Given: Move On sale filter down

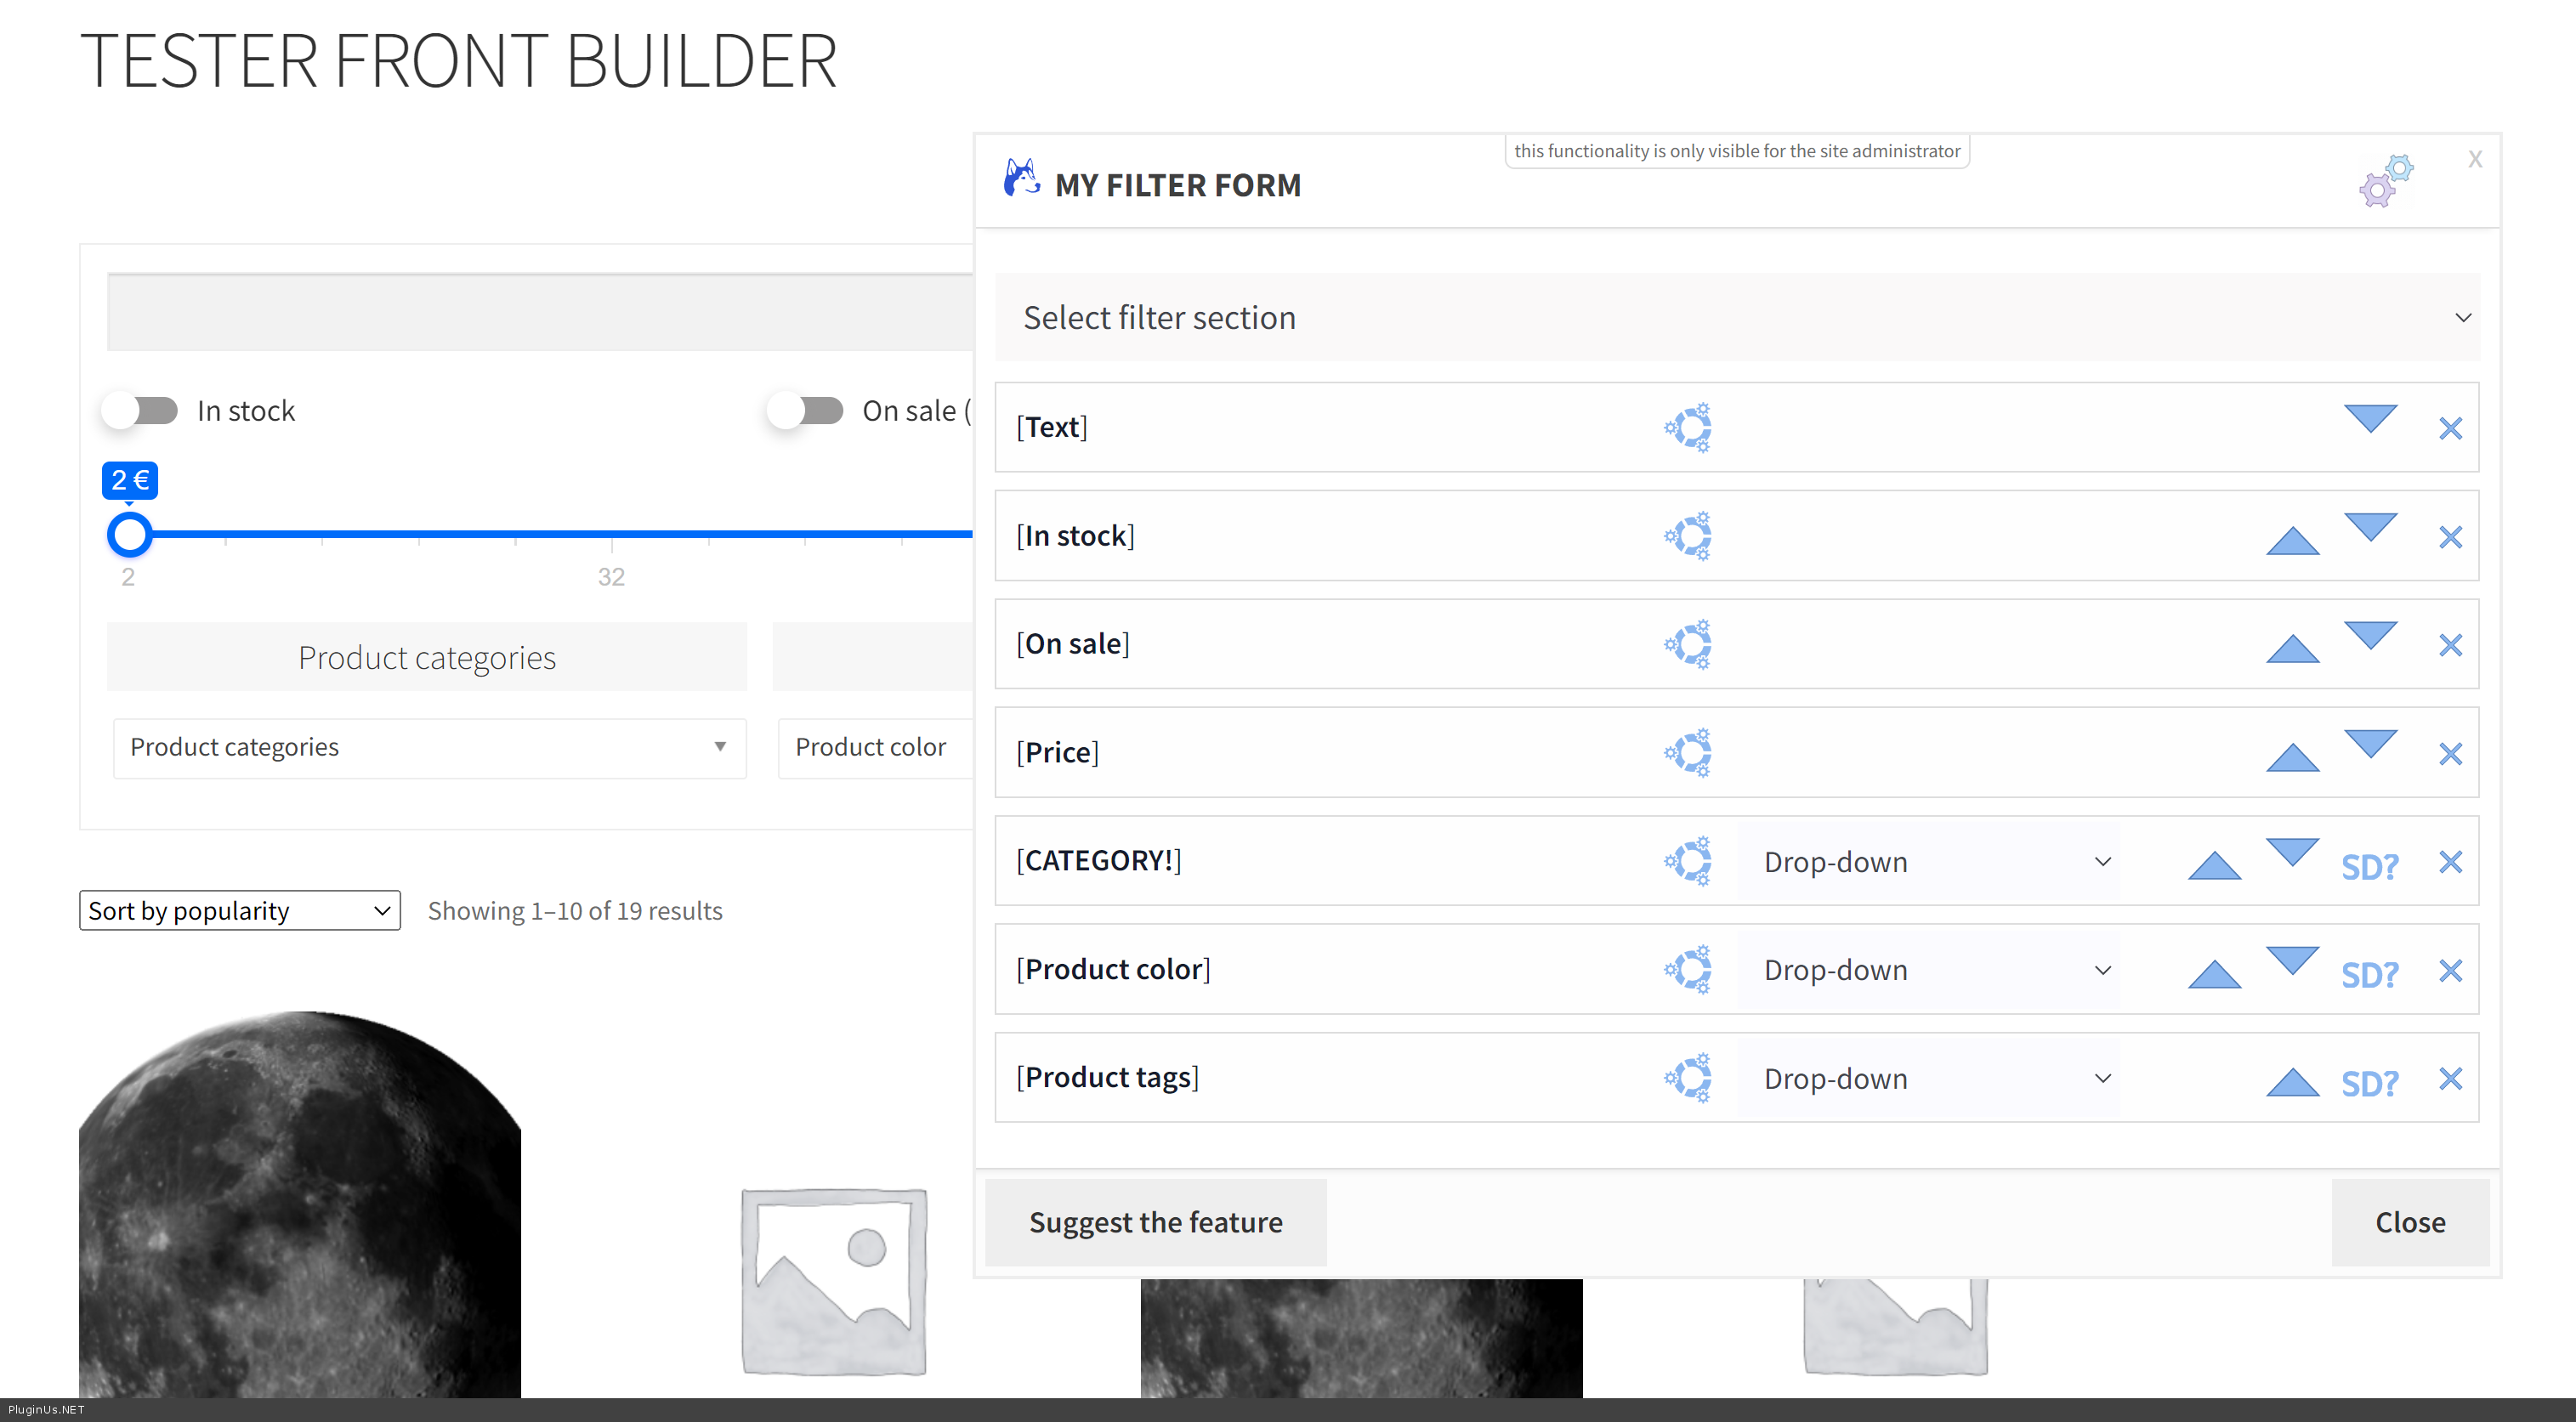Looking at the screenshot, I should pos(2370,634).
